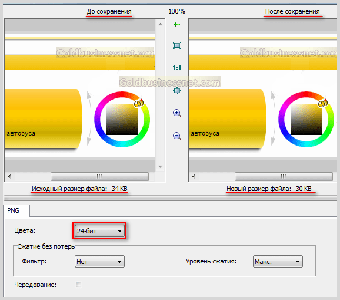Set zoom with the 1:1 icon

coord(177,68)
